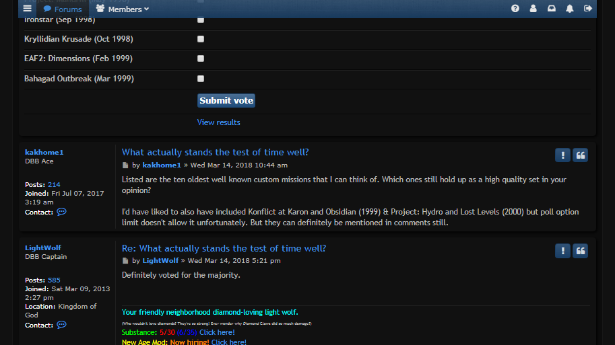Click 'DBB Captain' rank text
This screenshot has width=615, height=345.
[46, 257]
